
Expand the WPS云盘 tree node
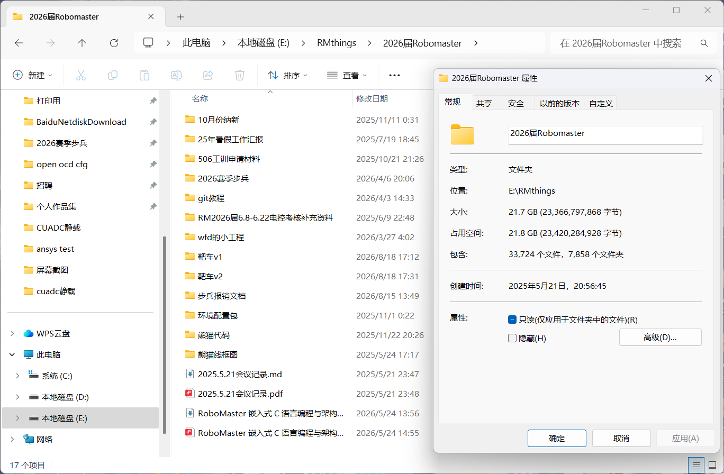pyautogui.click(x=12, y=333)
